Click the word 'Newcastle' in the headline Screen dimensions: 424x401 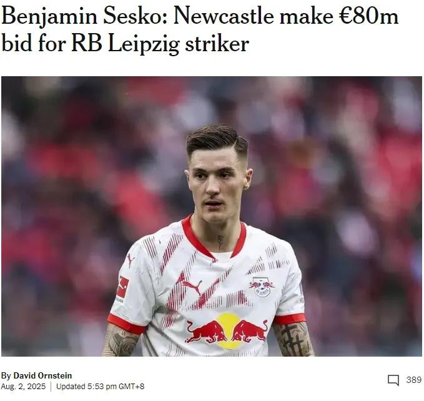coord(224,16)
